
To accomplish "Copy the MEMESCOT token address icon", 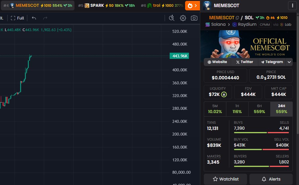I will (237, 18).
